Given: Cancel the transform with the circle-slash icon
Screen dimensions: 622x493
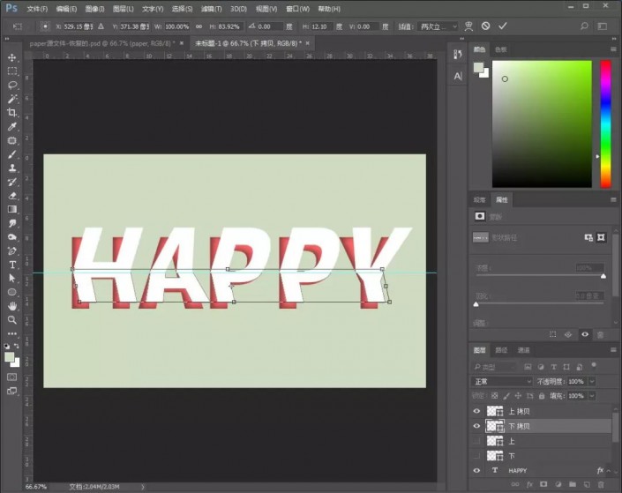Looking at the screenshot, I should [485, 26].
